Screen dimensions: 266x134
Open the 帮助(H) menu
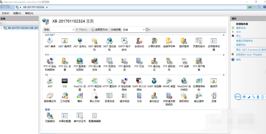coord(29,13)
